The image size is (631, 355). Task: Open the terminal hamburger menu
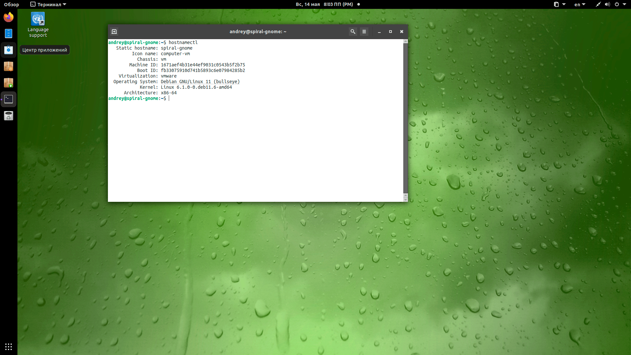tap(364, 32)
